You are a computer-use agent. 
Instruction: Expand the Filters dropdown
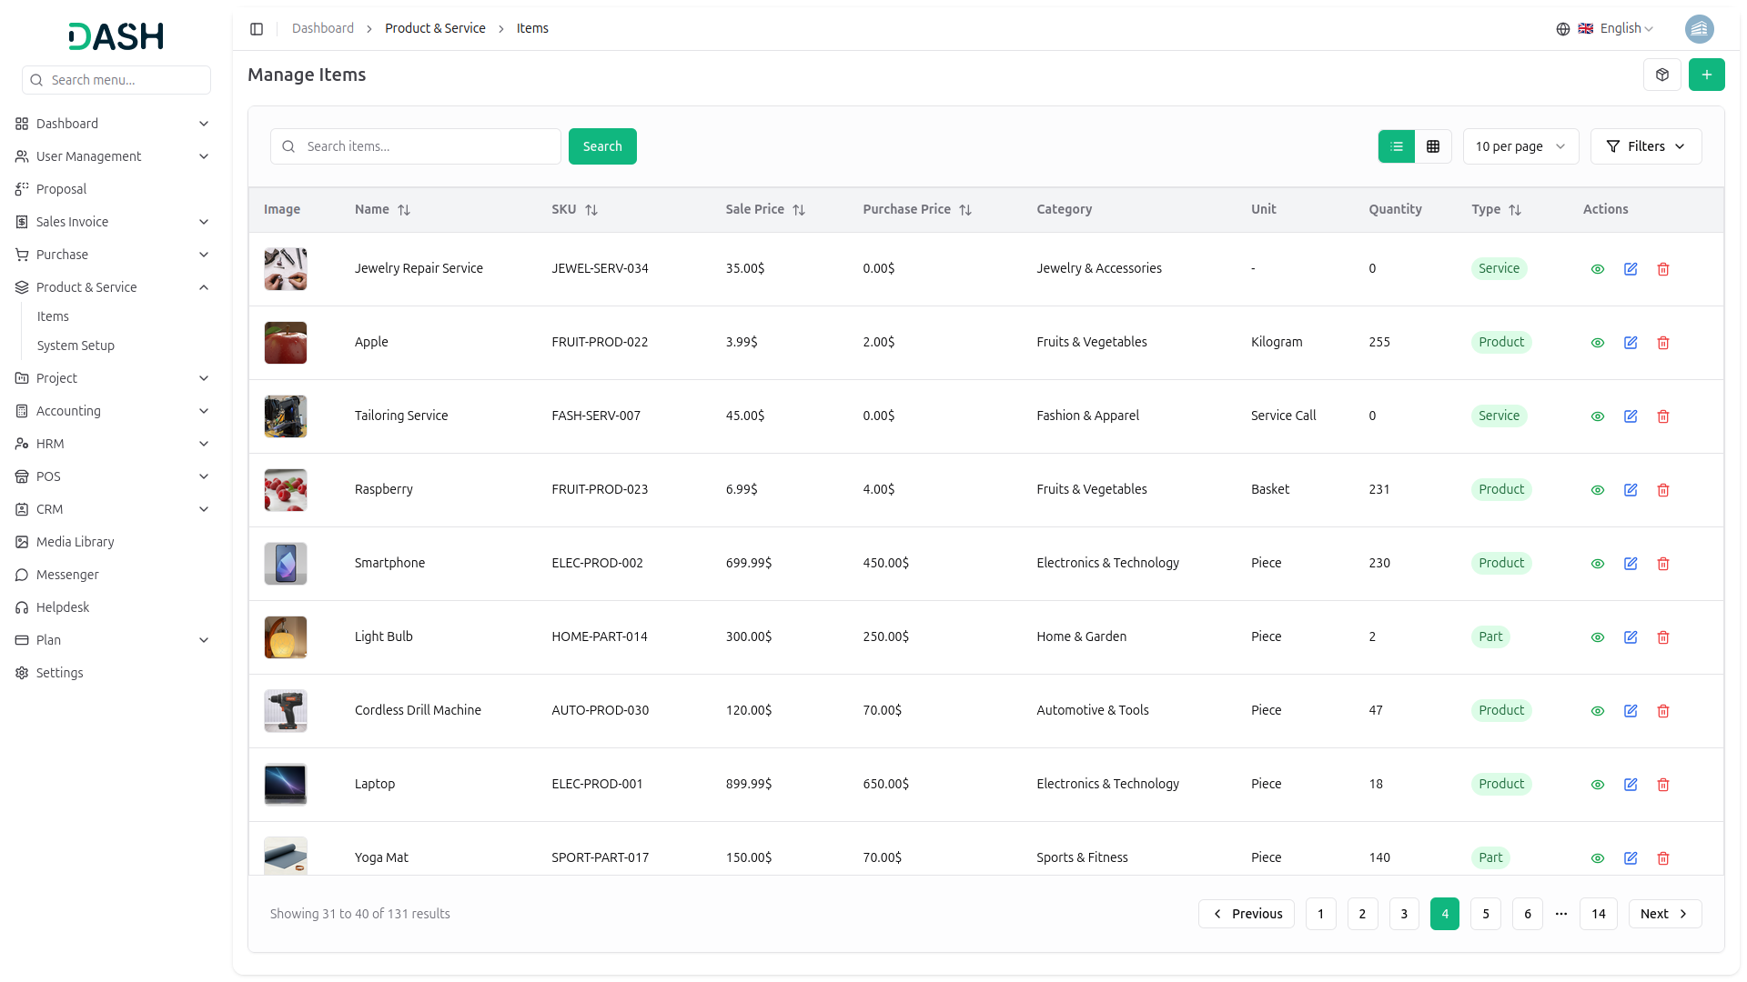[1645, 146]
